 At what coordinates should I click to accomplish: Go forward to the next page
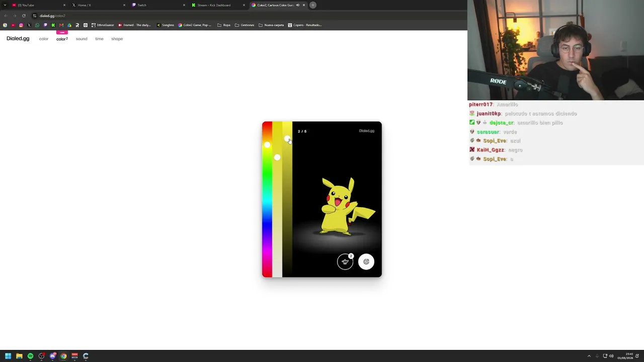coord(15,16)
